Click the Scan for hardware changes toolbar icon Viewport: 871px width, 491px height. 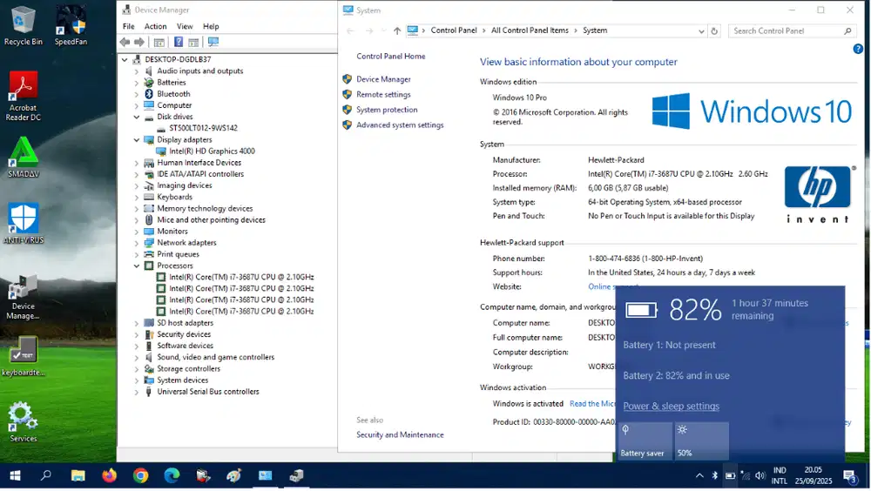tap(213, 42)
